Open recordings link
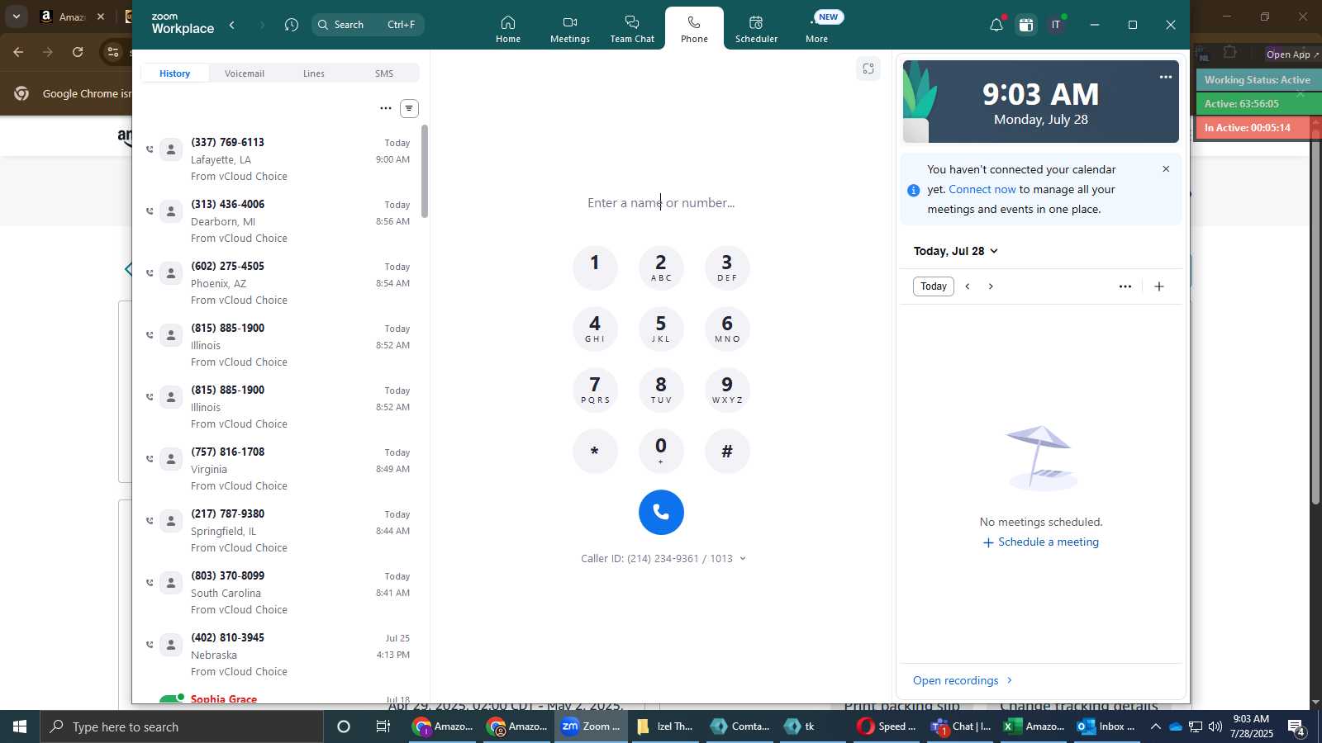This screenshot has width=1322, height=743. (x=963, y=680)
